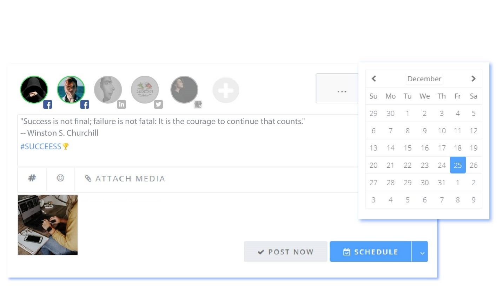Click the Post Now button
Image resolution: width=502 pixels, height=301 pixels.
285,251
